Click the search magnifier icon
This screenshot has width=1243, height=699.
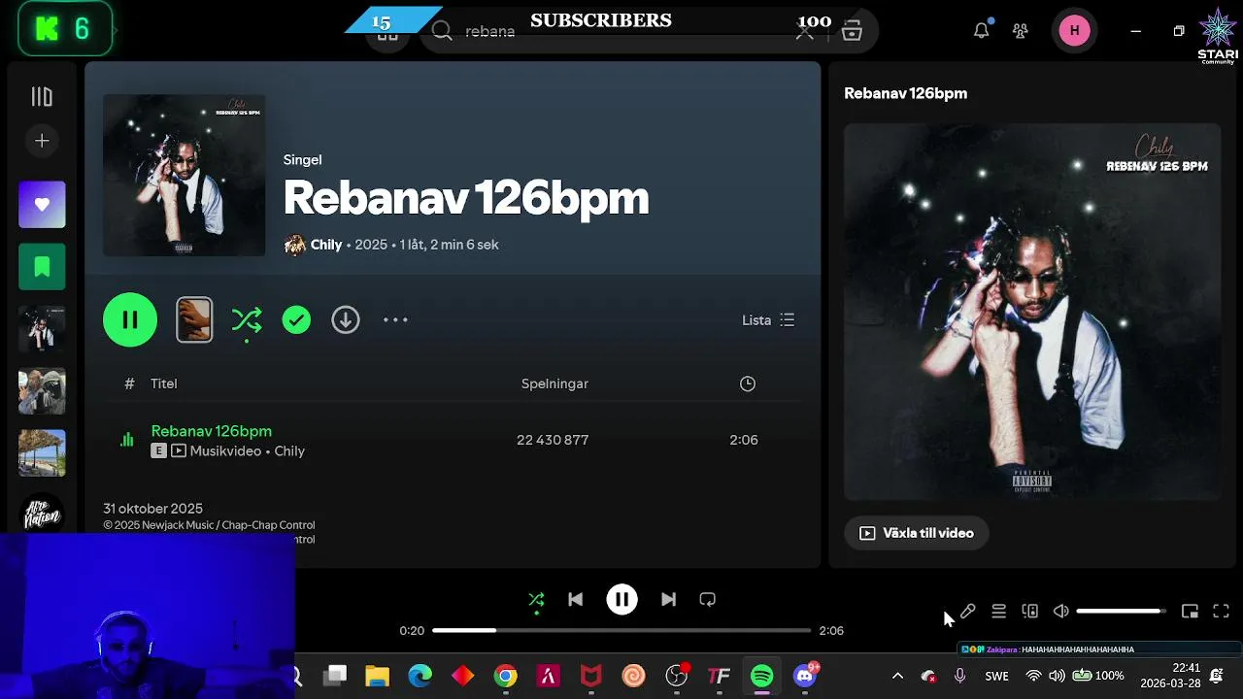click(x=442, y=31)
